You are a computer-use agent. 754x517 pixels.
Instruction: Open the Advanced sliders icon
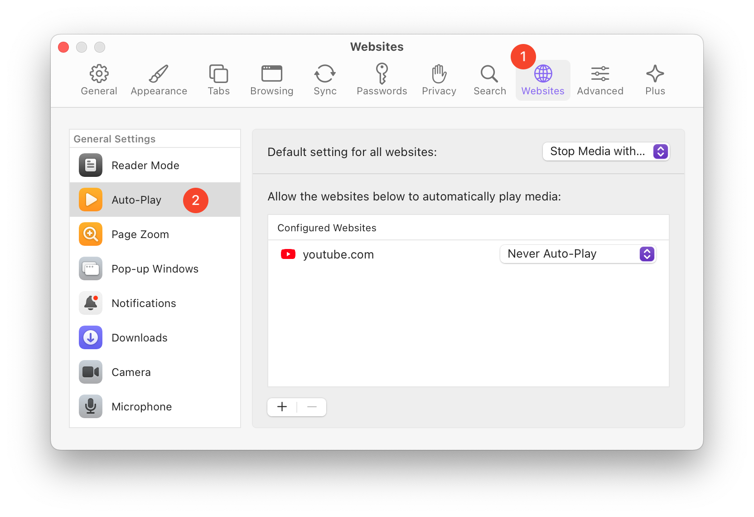pos(600,73)
